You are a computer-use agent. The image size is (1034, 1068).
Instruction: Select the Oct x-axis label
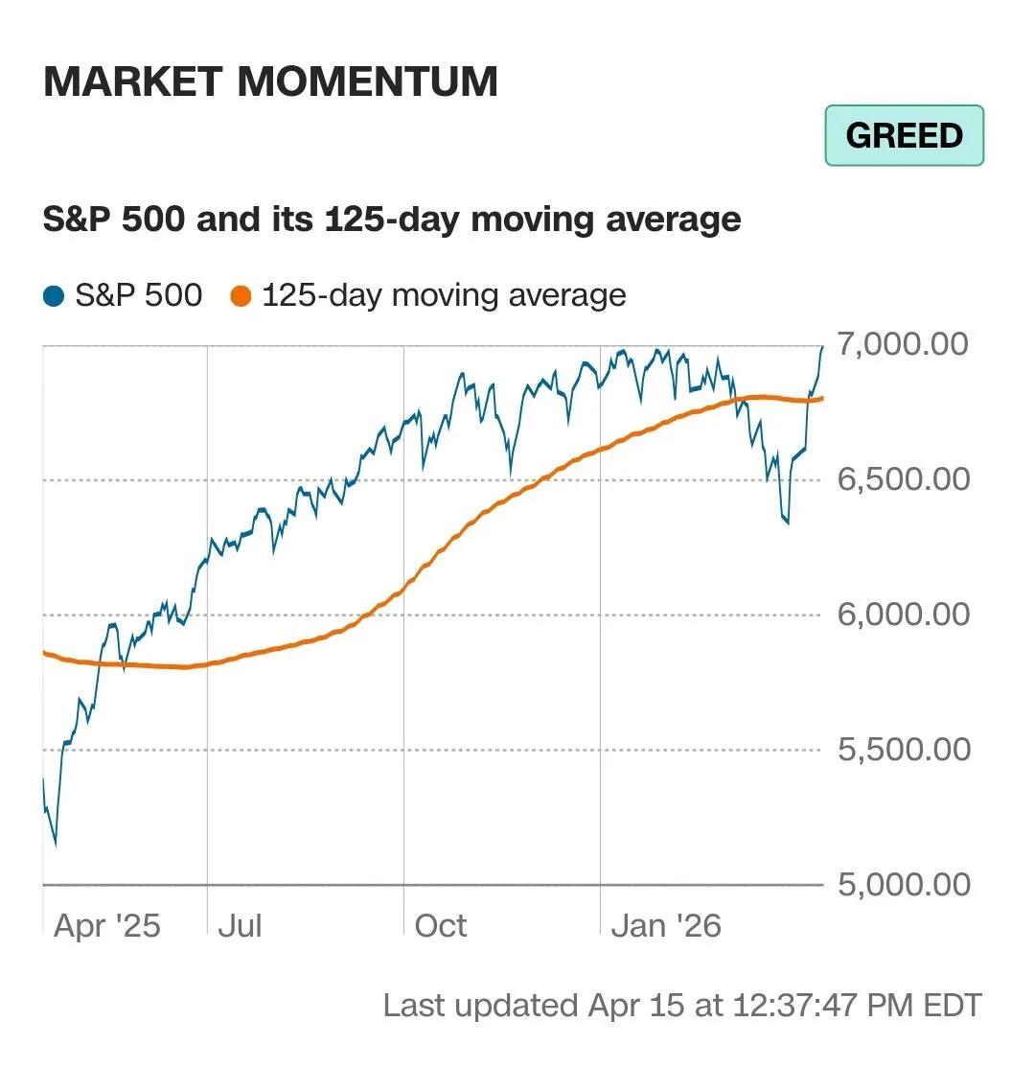click(441, 926)
